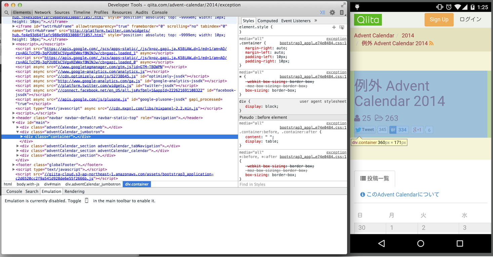
Task: Click the participants person icon
Action: pos(357,118)
